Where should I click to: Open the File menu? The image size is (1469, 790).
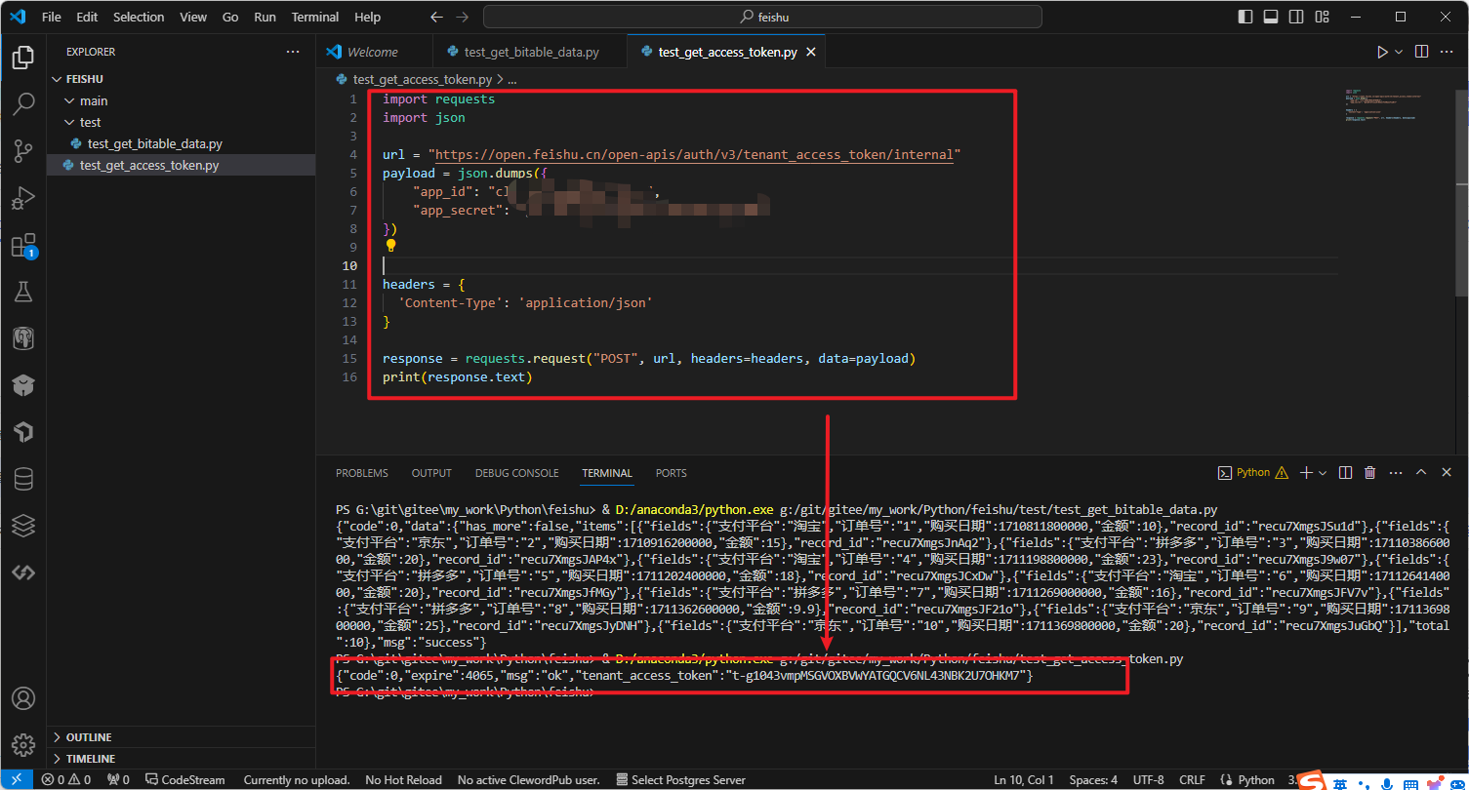tap(52, 17)
